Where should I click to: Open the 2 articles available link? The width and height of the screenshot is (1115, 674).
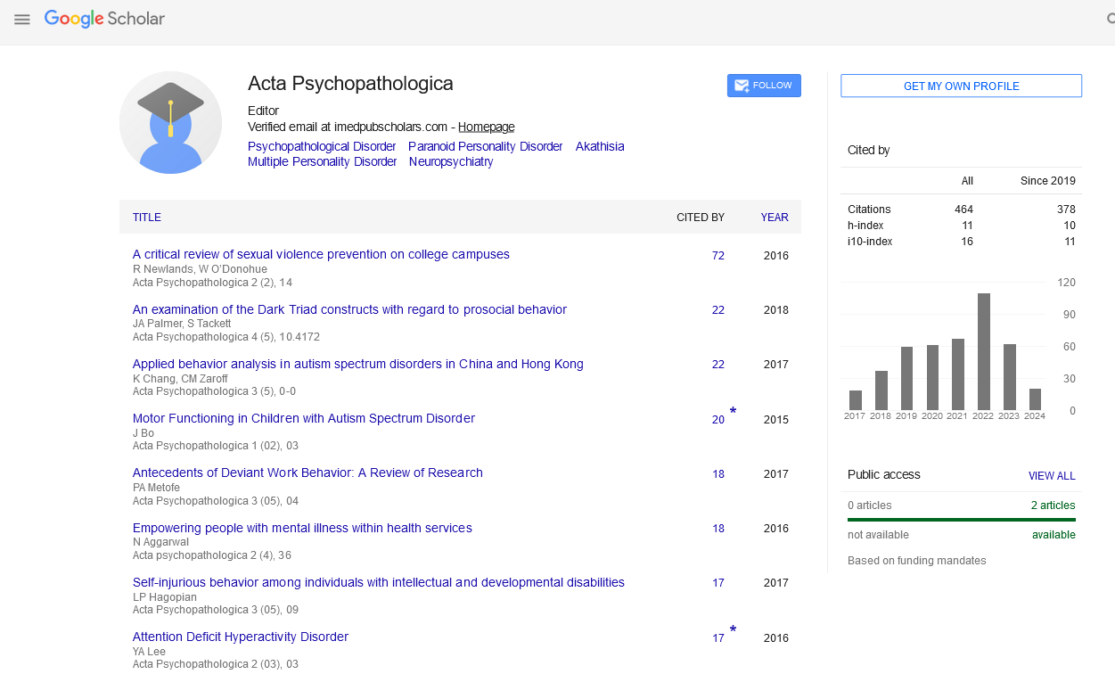tap(1054, 505)
